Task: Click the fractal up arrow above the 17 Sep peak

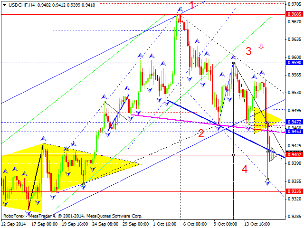Action: pos(43,138)
